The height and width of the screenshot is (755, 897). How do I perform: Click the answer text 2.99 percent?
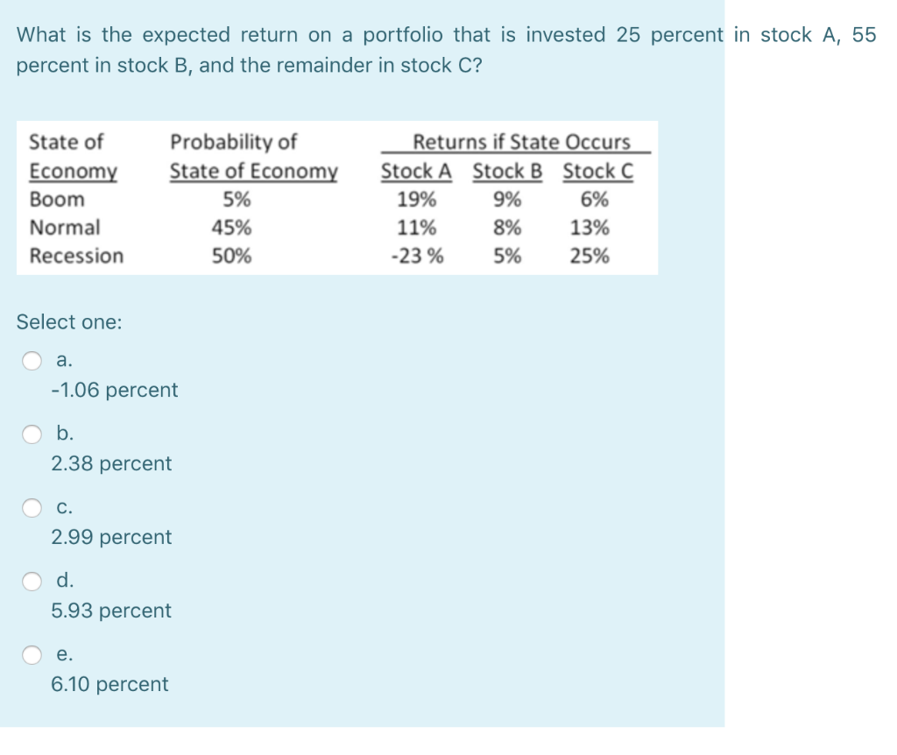point(110,537)
